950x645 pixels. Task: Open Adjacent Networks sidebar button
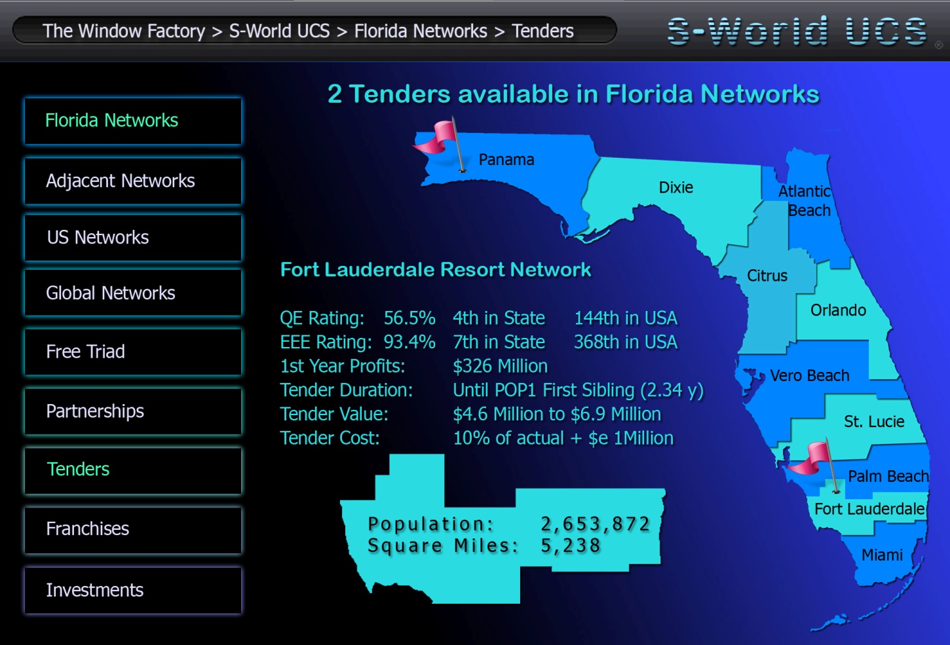(x=133, y=181)
